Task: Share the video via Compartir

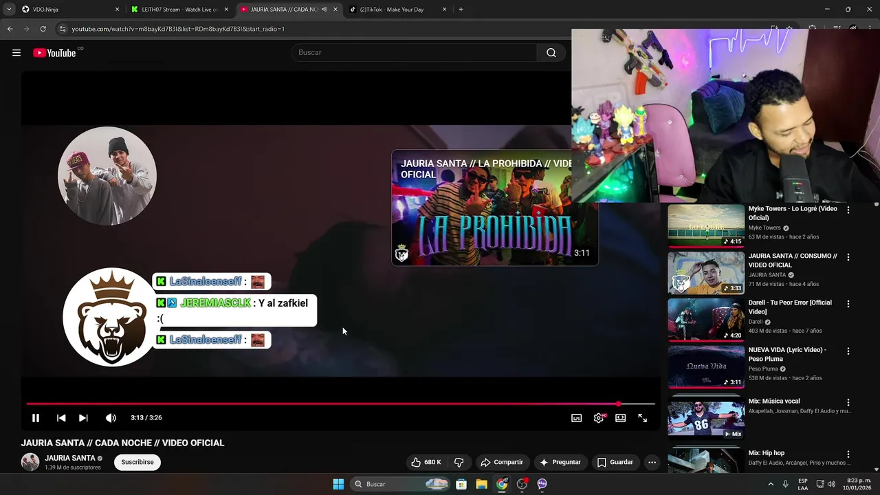Action: [x=502, y=462]
